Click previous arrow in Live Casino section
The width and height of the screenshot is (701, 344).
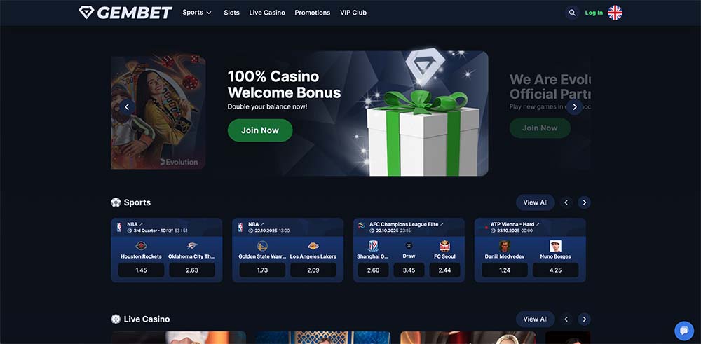coord(566,319)
